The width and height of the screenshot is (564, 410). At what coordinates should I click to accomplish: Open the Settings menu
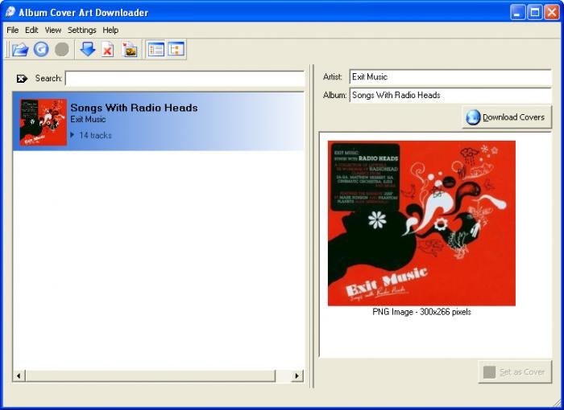(82, 31)
